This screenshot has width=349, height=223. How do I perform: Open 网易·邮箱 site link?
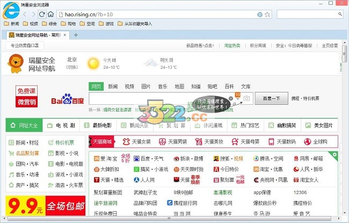[308, 159]
